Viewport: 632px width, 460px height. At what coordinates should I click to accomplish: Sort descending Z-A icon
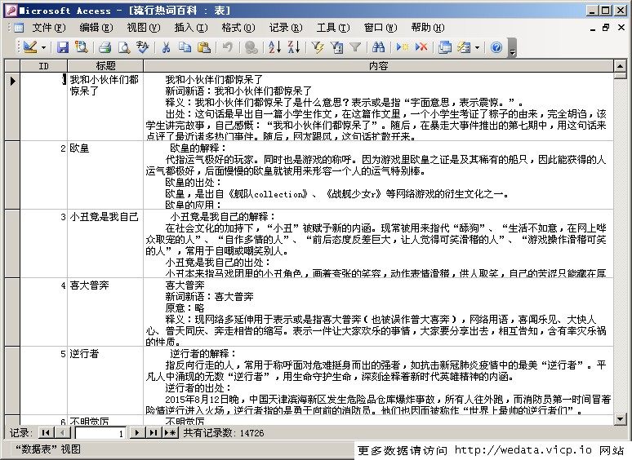(294, 47)
